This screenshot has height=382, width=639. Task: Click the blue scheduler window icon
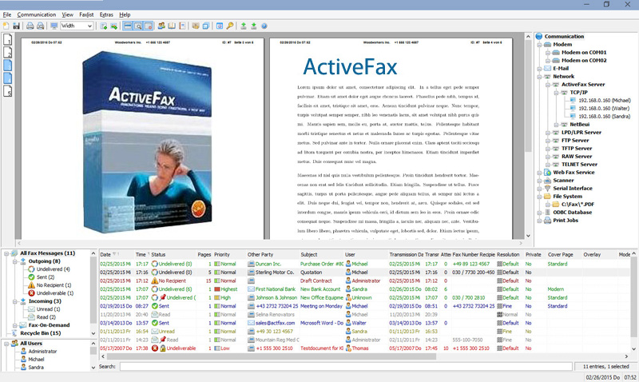(x=219, y=26)
